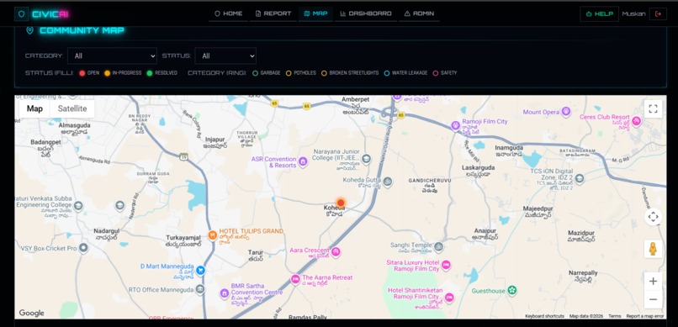Click the Sitara Luxury Hotel pin
Image resolution: width=678 pixels, height=327 pixels.
(x=446, y=264)
